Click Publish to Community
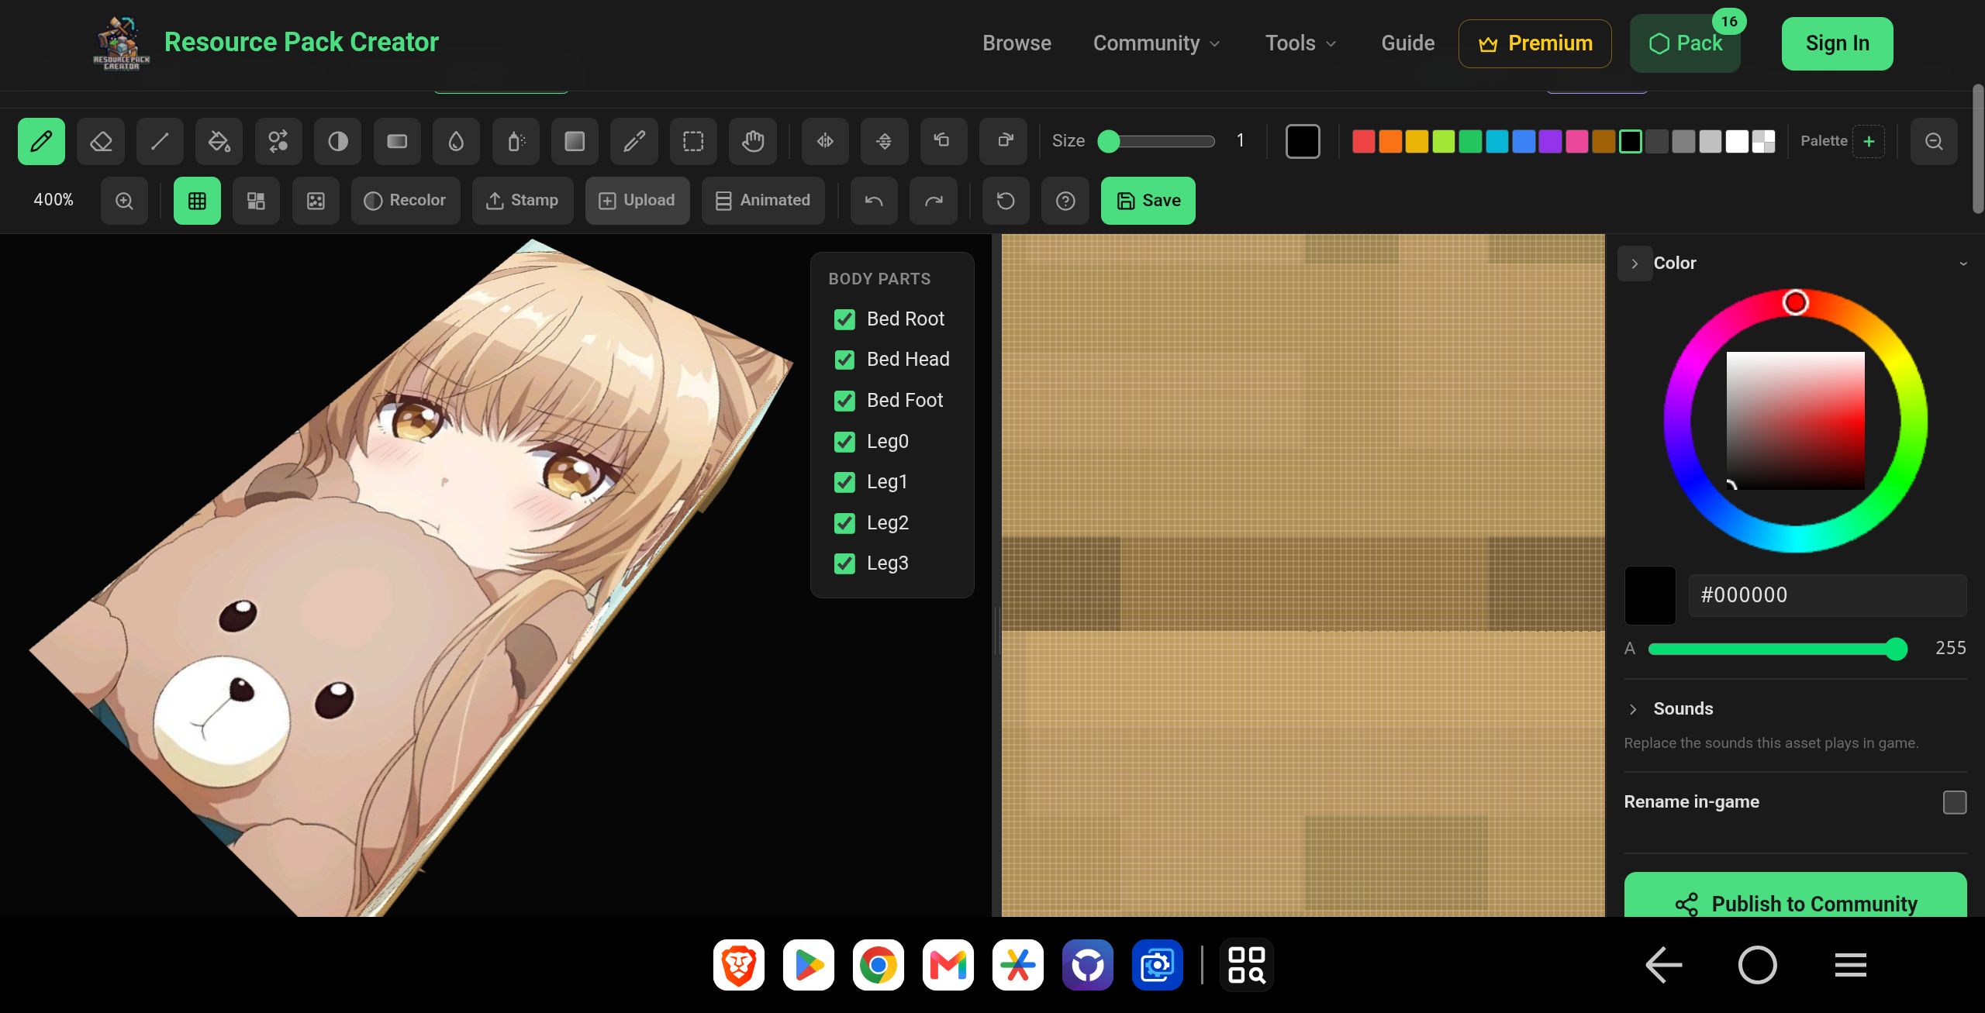The height and width of the screenshot is (1013, 1985). (1795, 895)
